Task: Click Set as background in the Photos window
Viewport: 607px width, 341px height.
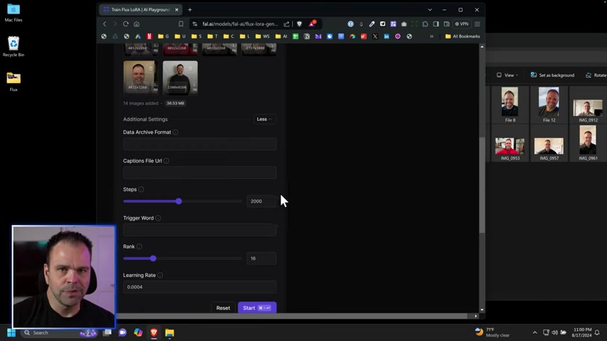Action: pyautogui.click(x=552, y=75)
